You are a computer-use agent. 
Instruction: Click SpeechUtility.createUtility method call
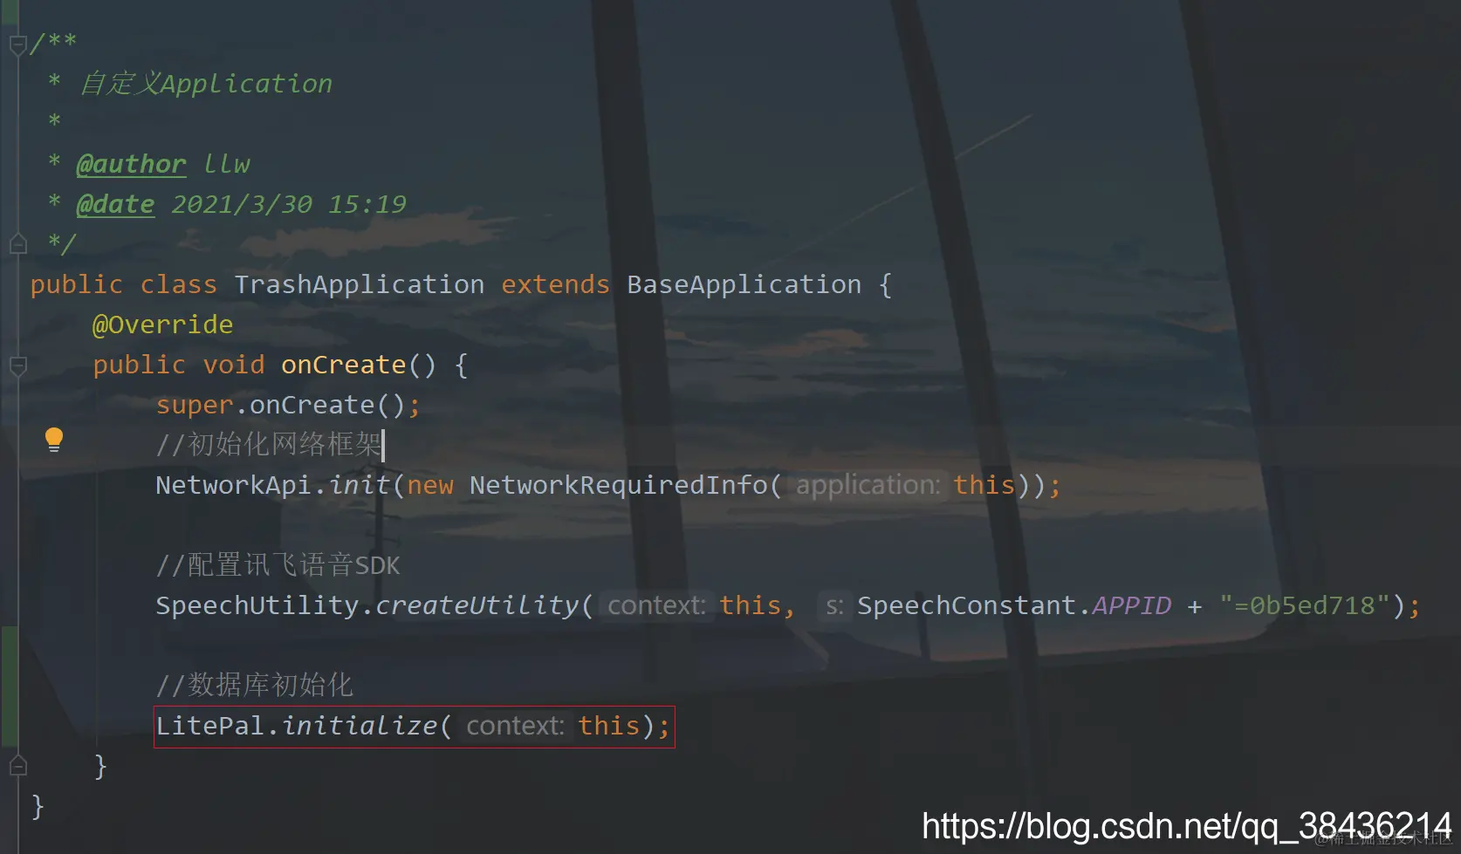pyautogui.click(x=367, y=605)
